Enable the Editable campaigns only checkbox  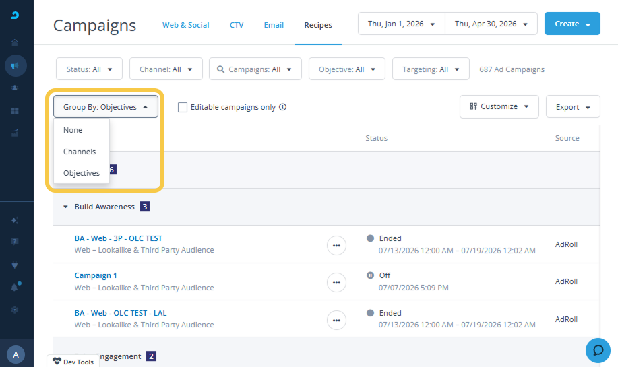[183, 107]
